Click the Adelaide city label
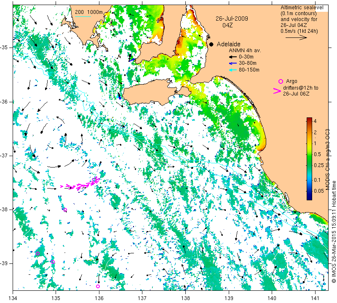The height and width of the screenshot is (303, 337). pyautogui.click(x=228, y=44)
